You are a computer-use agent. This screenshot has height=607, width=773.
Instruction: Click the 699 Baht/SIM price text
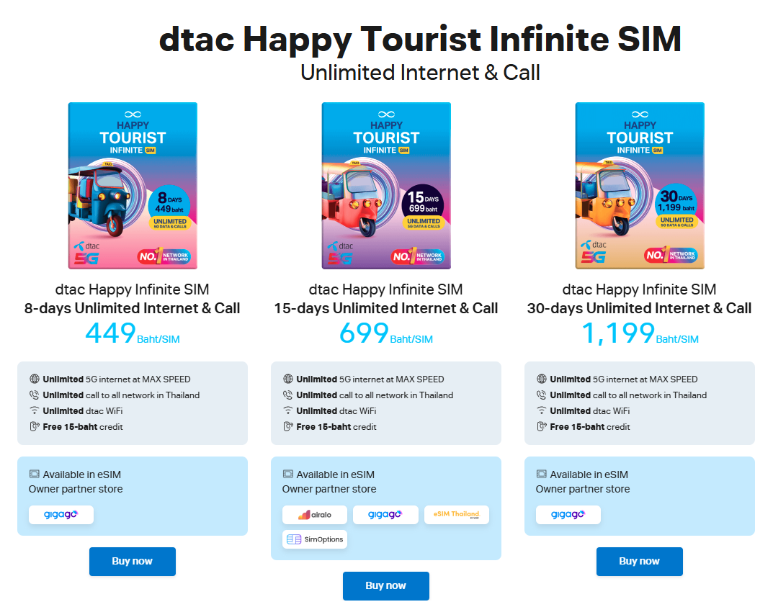coord(386,333)
